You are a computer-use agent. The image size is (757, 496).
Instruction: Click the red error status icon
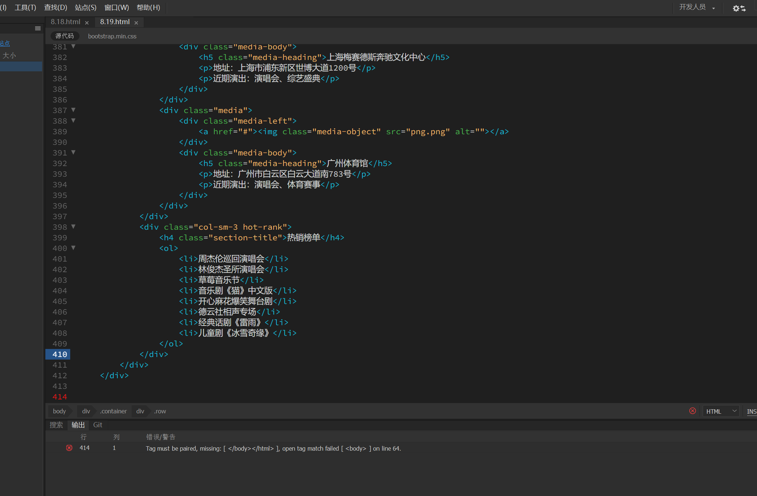click(x=693, y=411)
